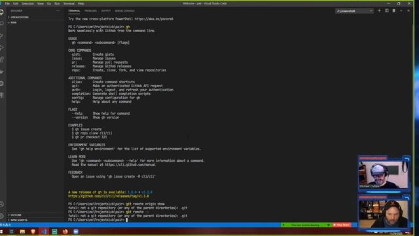Open the Explorer view in activity bar

click(2, 12)
